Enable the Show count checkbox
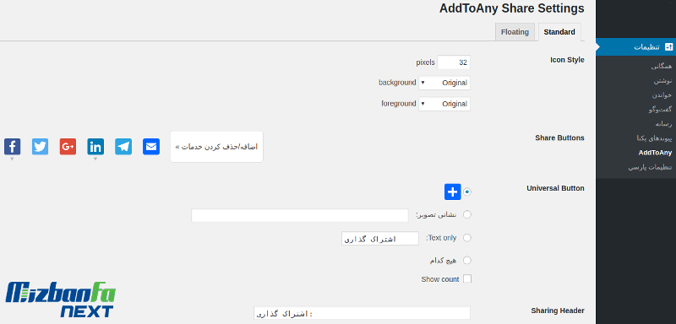The height and width of the screenshot is (324, 676). (x=467, y=278)
